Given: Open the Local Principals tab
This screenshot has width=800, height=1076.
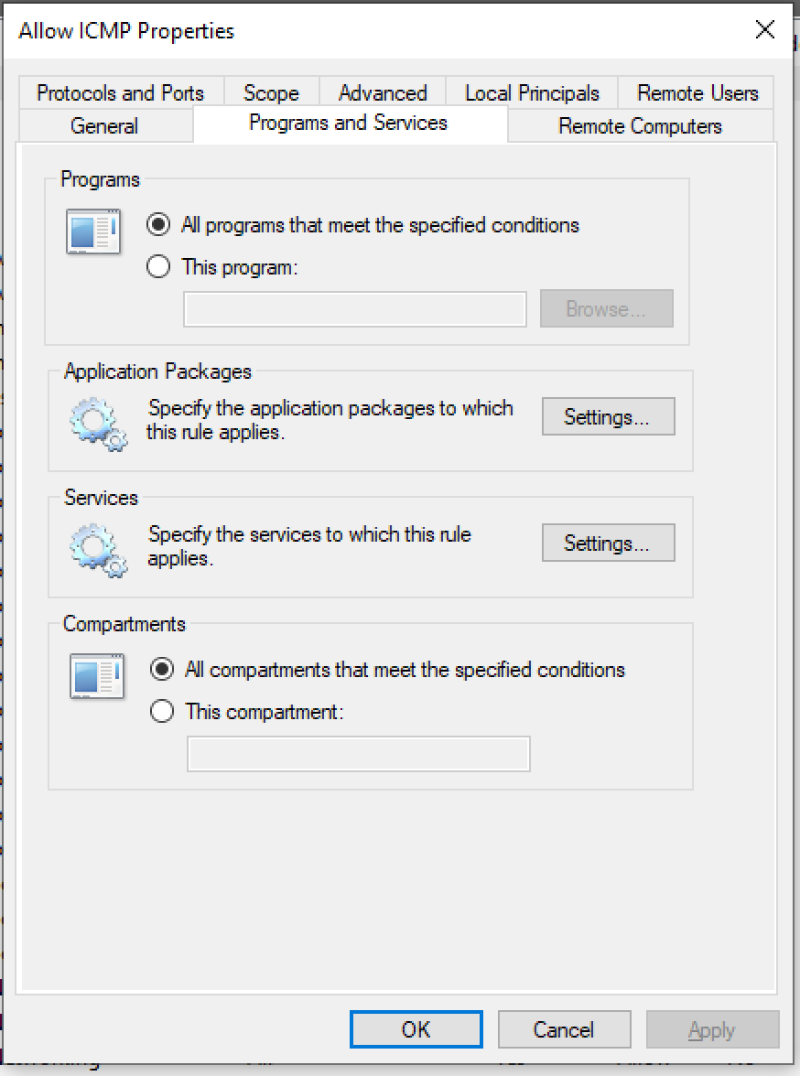Looking at the screenshot, I should (531, 92).
